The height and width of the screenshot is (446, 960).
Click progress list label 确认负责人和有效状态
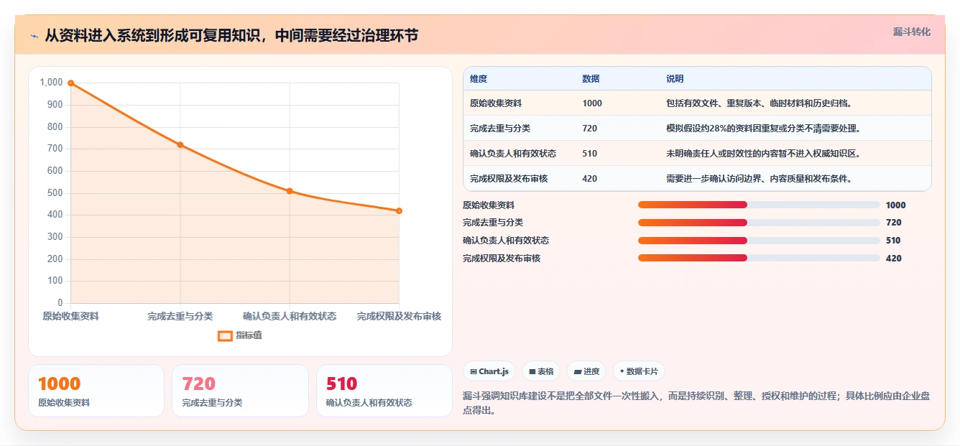[506, 241]
